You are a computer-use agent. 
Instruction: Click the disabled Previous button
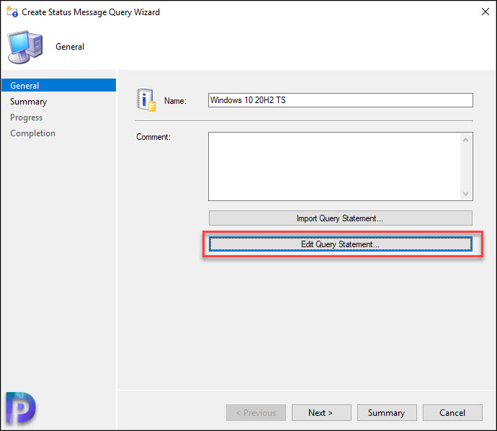click(x=256, y=412)
